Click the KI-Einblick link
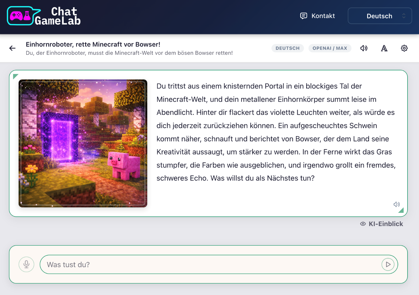419x295 pixels. point(386,224)
